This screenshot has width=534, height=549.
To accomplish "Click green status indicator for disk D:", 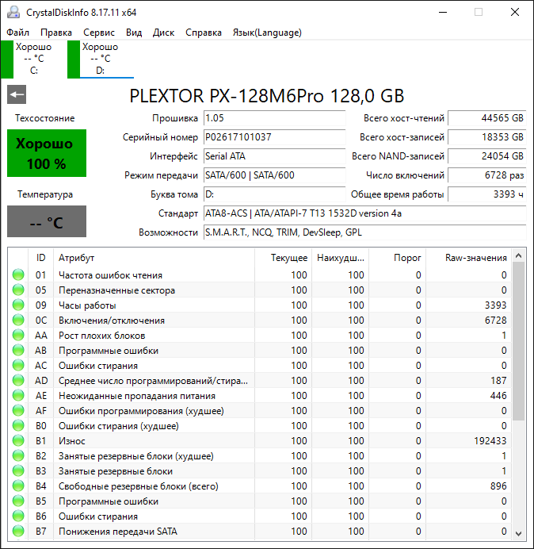I will pos(74,60).
